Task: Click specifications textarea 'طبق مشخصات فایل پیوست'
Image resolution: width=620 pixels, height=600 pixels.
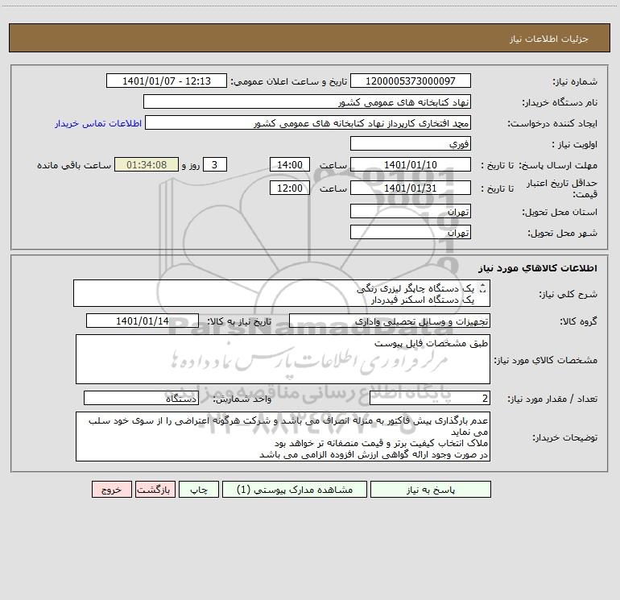Action: (x=283, y=359)
